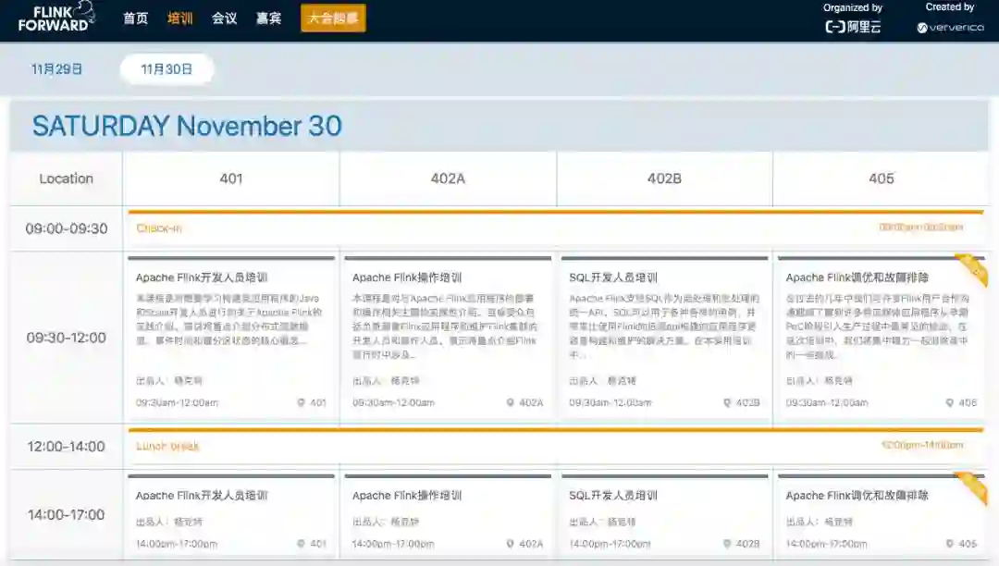This screenshot has width=999, height=566.
Task: Select the 培训 nav item
Action: tap(179, 18)
